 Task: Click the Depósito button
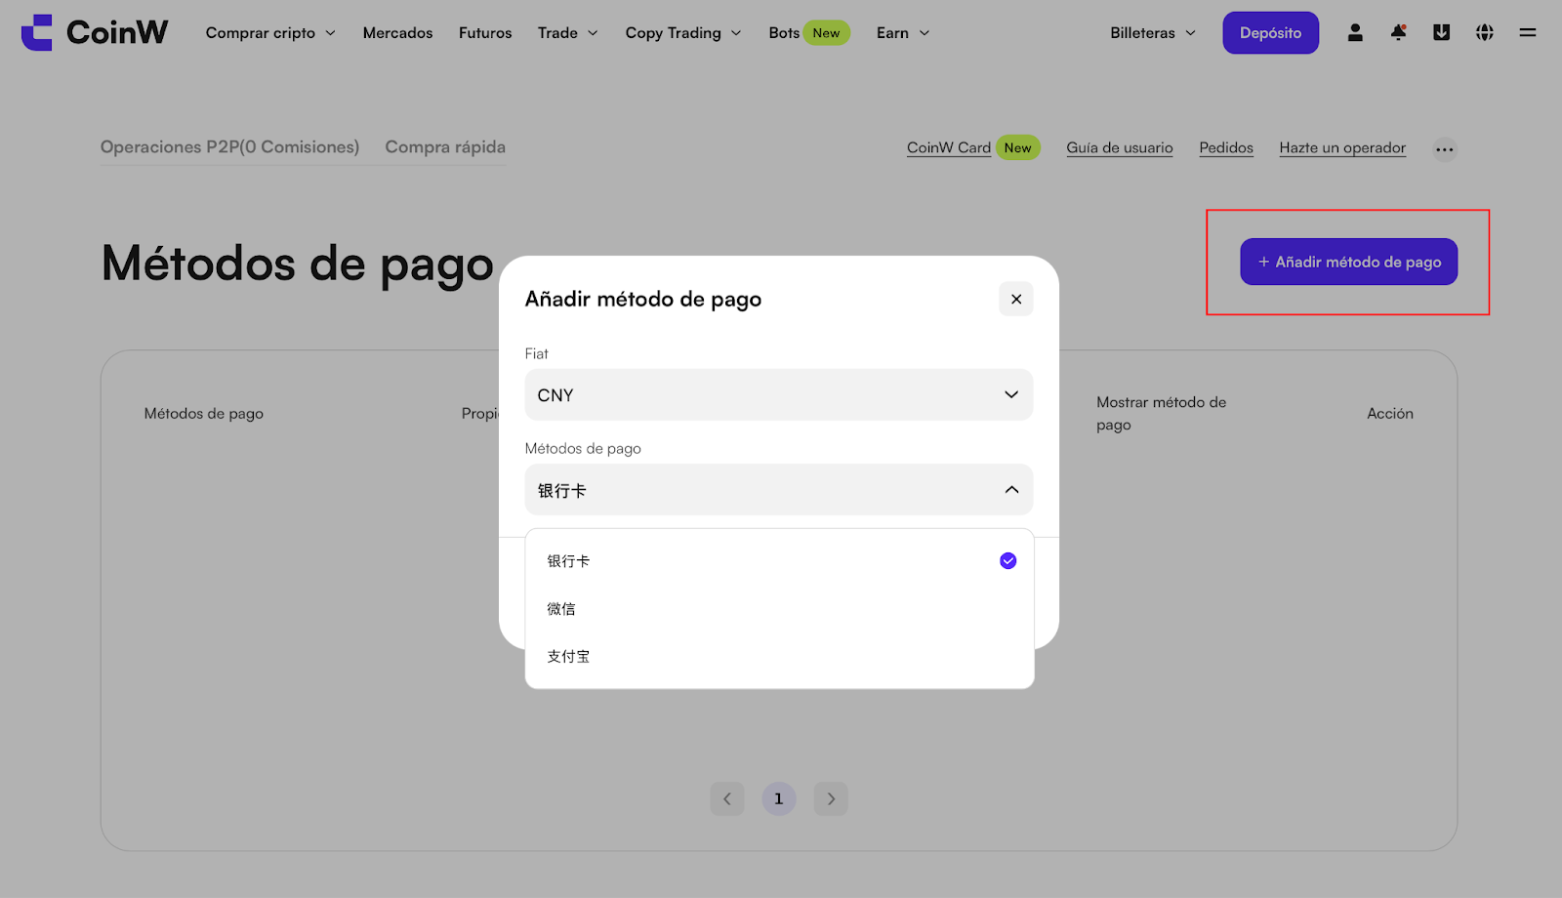[x=1270, y=32]
